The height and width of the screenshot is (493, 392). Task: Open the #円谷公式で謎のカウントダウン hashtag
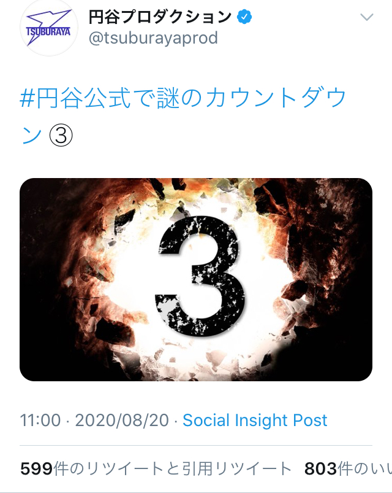tap(183, 116)
